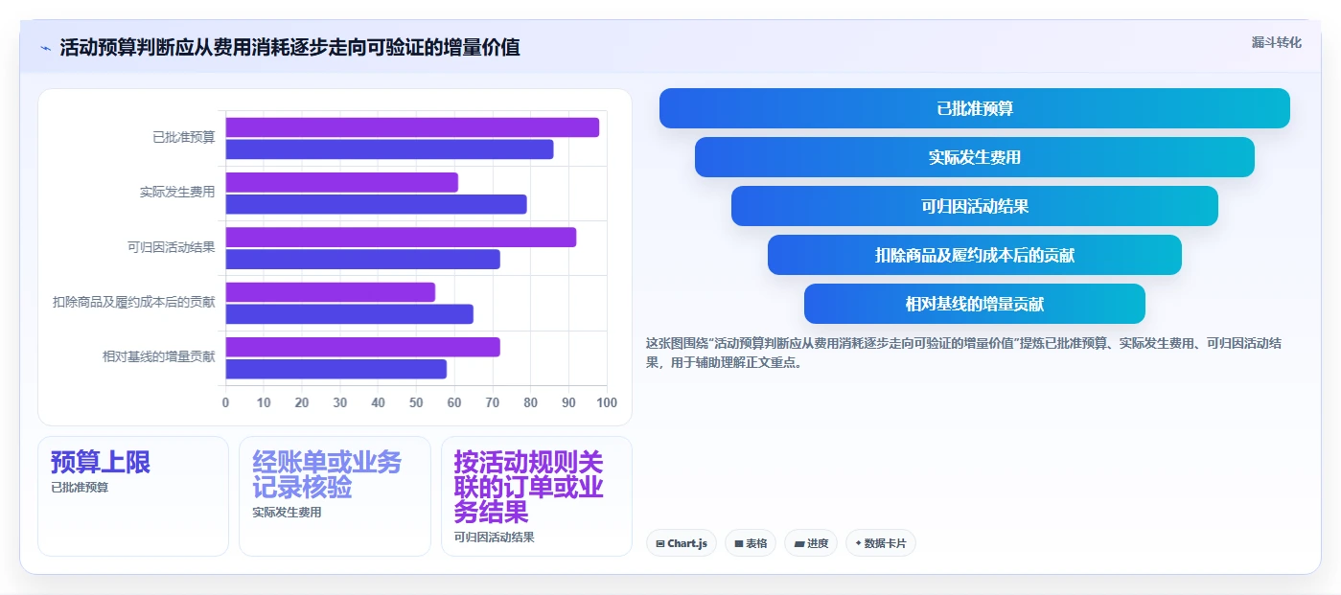
Task: Click the 已批准预算 caption under 预算上限
Action: (x=80, y=487)
